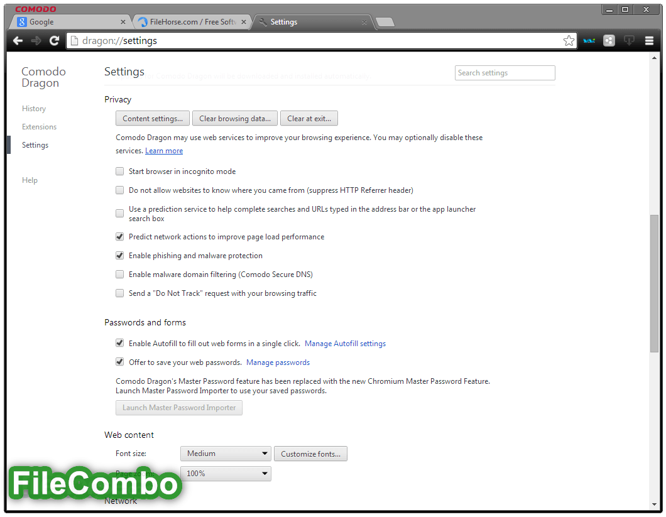Click the Clear at exit... button
Image resolution: width=666 pixels, height=517 pixels.
308,119
